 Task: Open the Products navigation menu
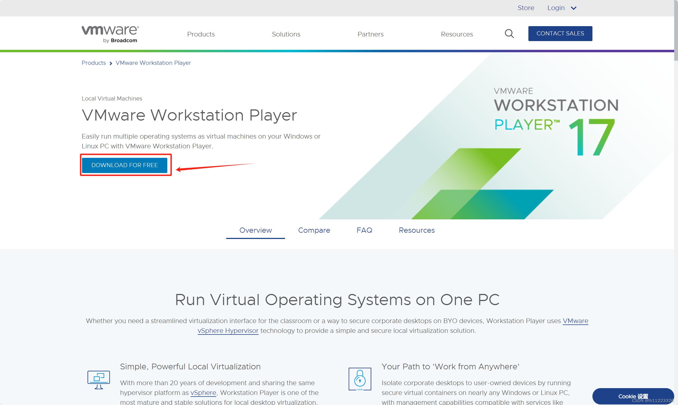point(201,34)
